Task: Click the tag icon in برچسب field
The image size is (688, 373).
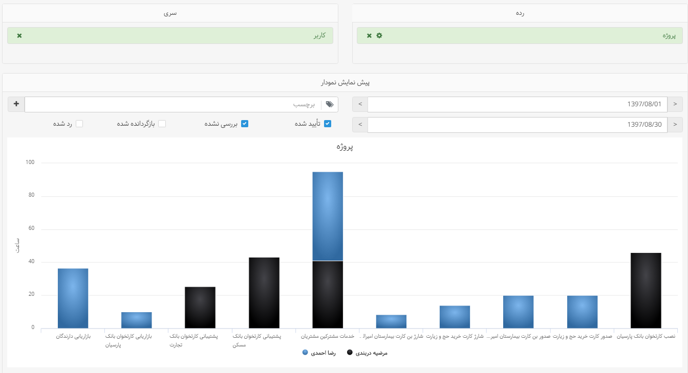Action: click(x=330, y=104)
